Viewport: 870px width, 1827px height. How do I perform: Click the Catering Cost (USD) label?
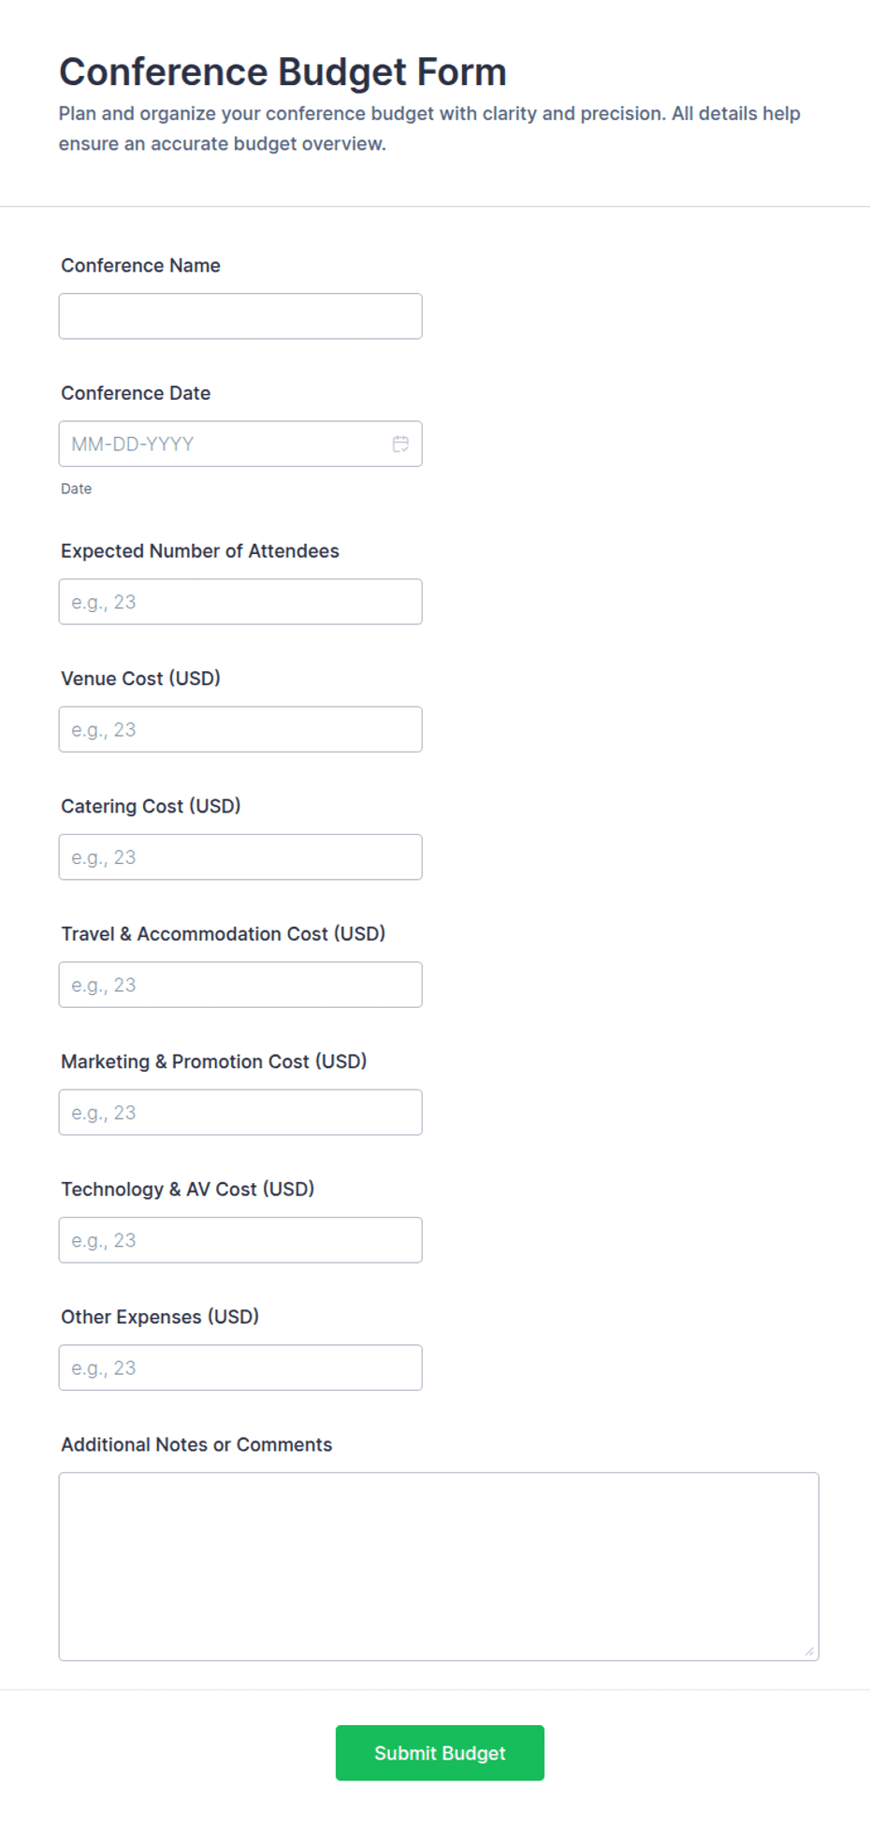tap(151, 806)
